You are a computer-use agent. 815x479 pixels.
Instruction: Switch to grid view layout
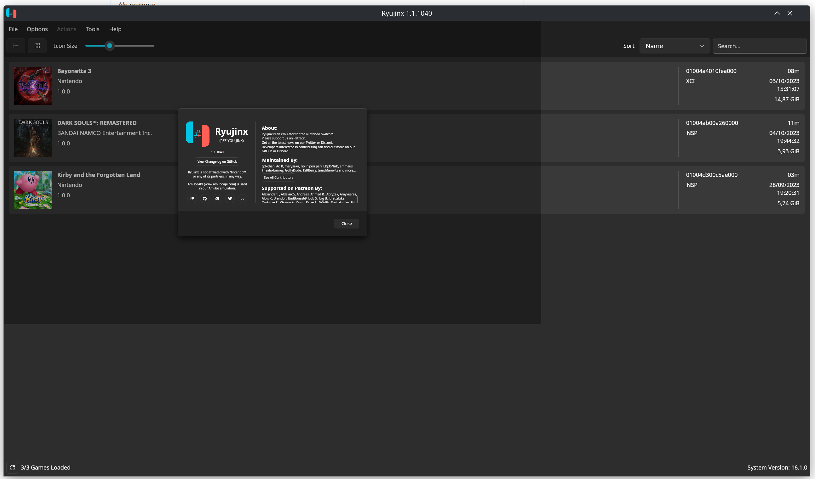(x=37, y=46)
